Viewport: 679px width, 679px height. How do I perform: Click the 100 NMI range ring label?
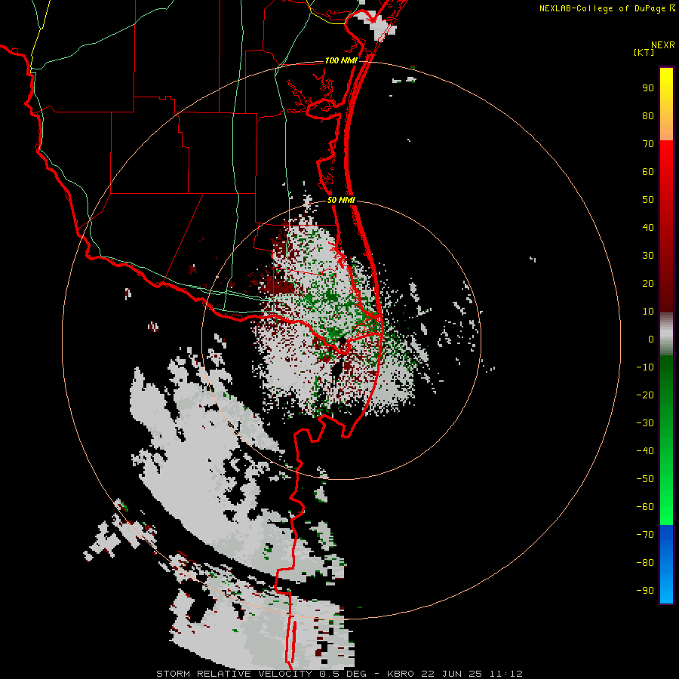click(341, 60)
